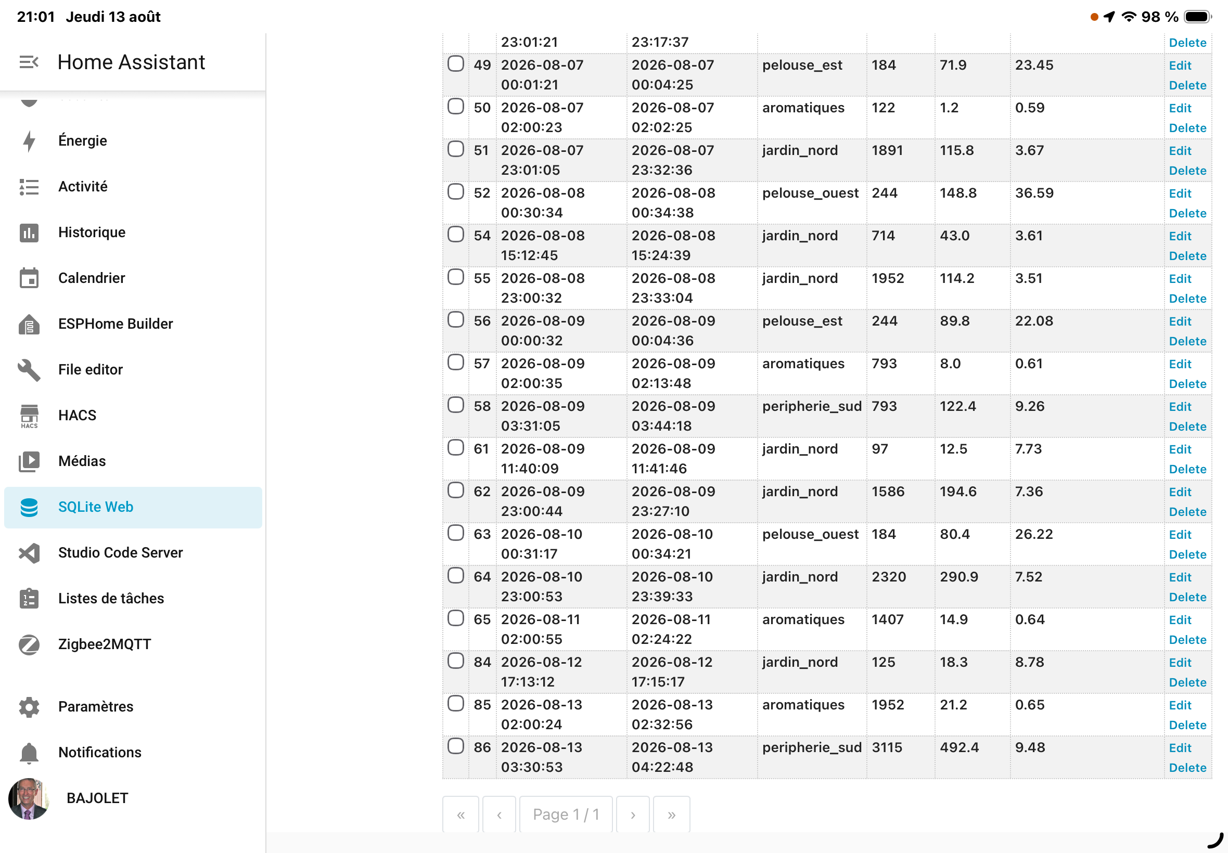Open ESPHome Builder icon
Screen dimensions: 1228x853
coord(29,324)
